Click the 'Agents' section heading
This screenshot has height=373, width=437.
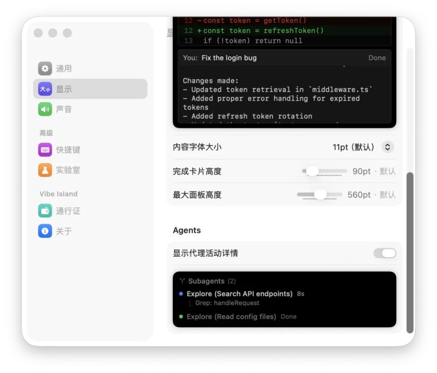pyautogui.click(x=187, y=230)
